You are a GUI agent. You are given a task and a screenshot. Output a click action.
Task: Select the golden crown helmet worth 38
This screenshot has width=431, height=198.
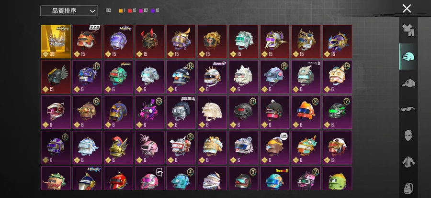pyautogui.click(x=56, y=42)
